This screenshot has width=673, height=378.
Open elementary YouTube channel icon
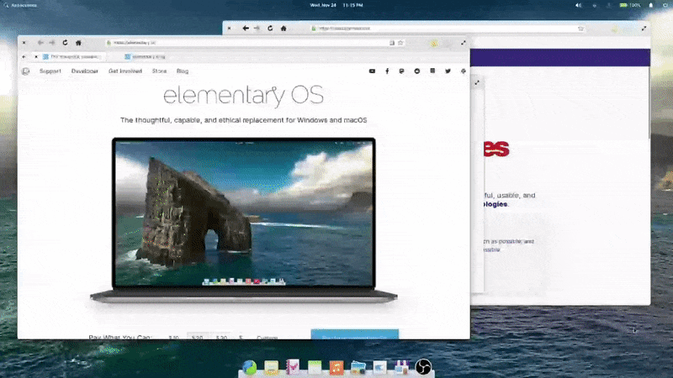pyautogui.click(x=373, y=71)
